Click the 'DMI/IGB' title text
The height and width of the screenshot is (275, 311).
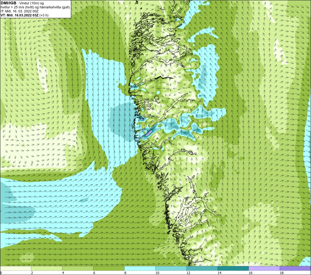click(x=8, y=3)
